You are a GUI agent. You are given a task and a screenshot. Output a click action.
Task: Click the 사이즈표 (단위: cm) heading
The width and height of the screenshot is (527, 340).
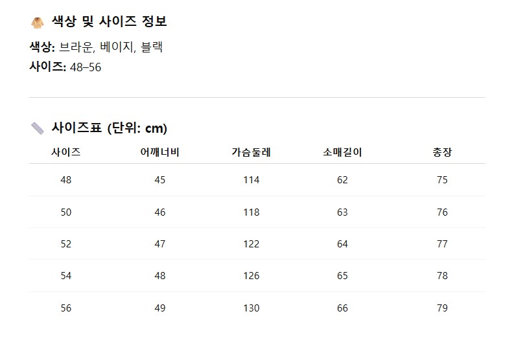(x=109, y=128)
